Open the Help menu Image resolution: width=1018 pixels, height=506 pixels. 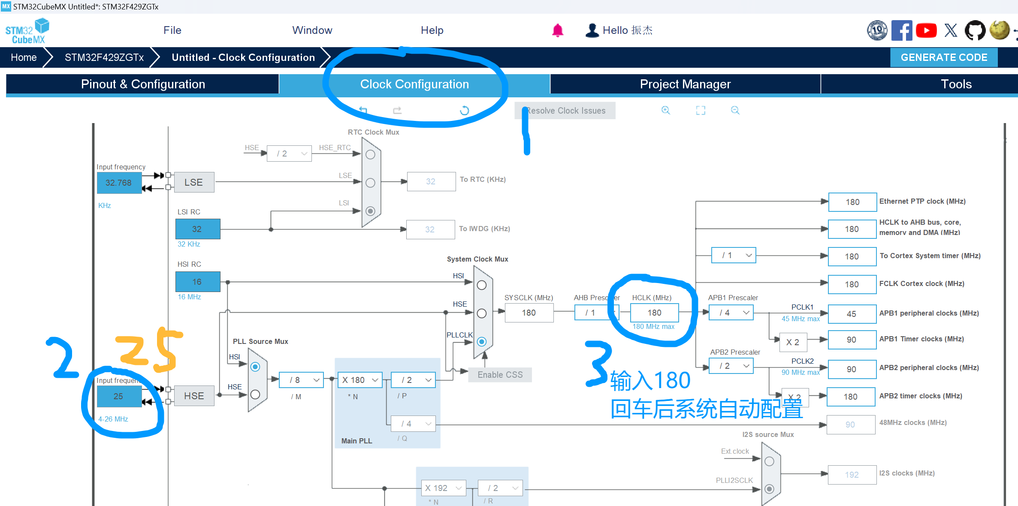pos(432,30)
